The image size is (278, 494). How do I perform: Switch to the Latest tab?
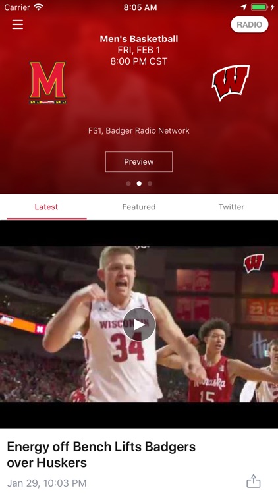click(46, 207)
